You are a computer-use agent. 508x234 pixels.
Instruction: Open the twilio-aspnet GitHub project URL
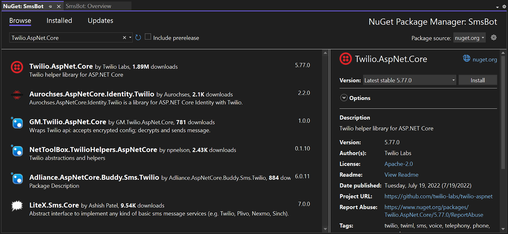438,196
